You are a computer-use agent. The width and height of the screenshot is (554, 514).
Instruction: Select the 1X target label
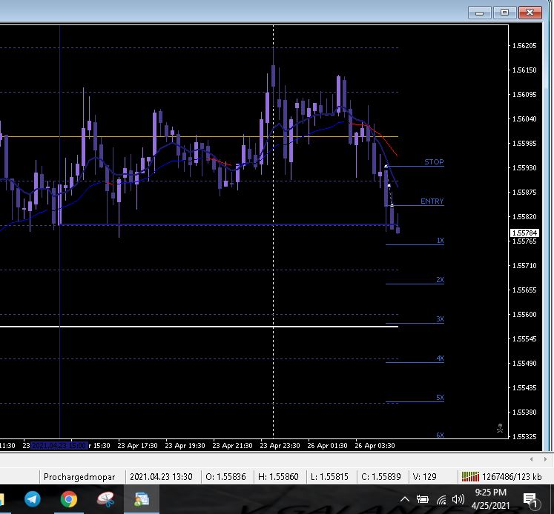pyautogui.click(x=440, y=240)
